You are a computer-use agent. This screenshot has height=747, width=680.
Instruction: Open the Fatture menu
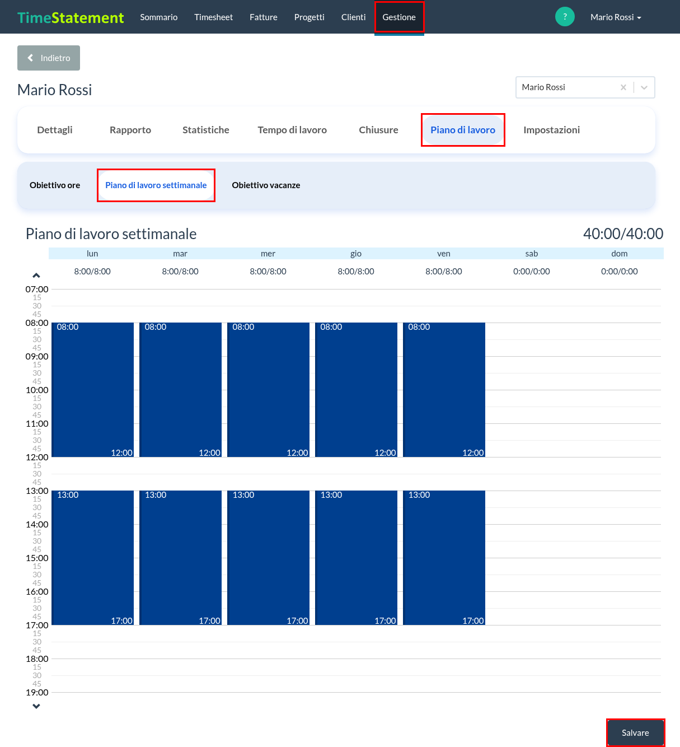(264, 17)
